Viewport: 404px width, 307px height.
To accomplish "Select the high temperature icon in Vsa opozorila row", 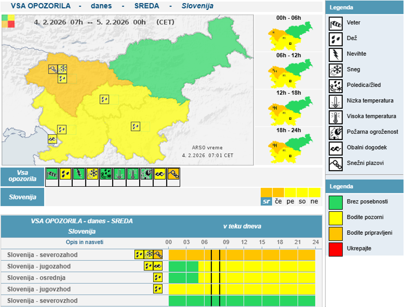I will click(x=133, y=174).
